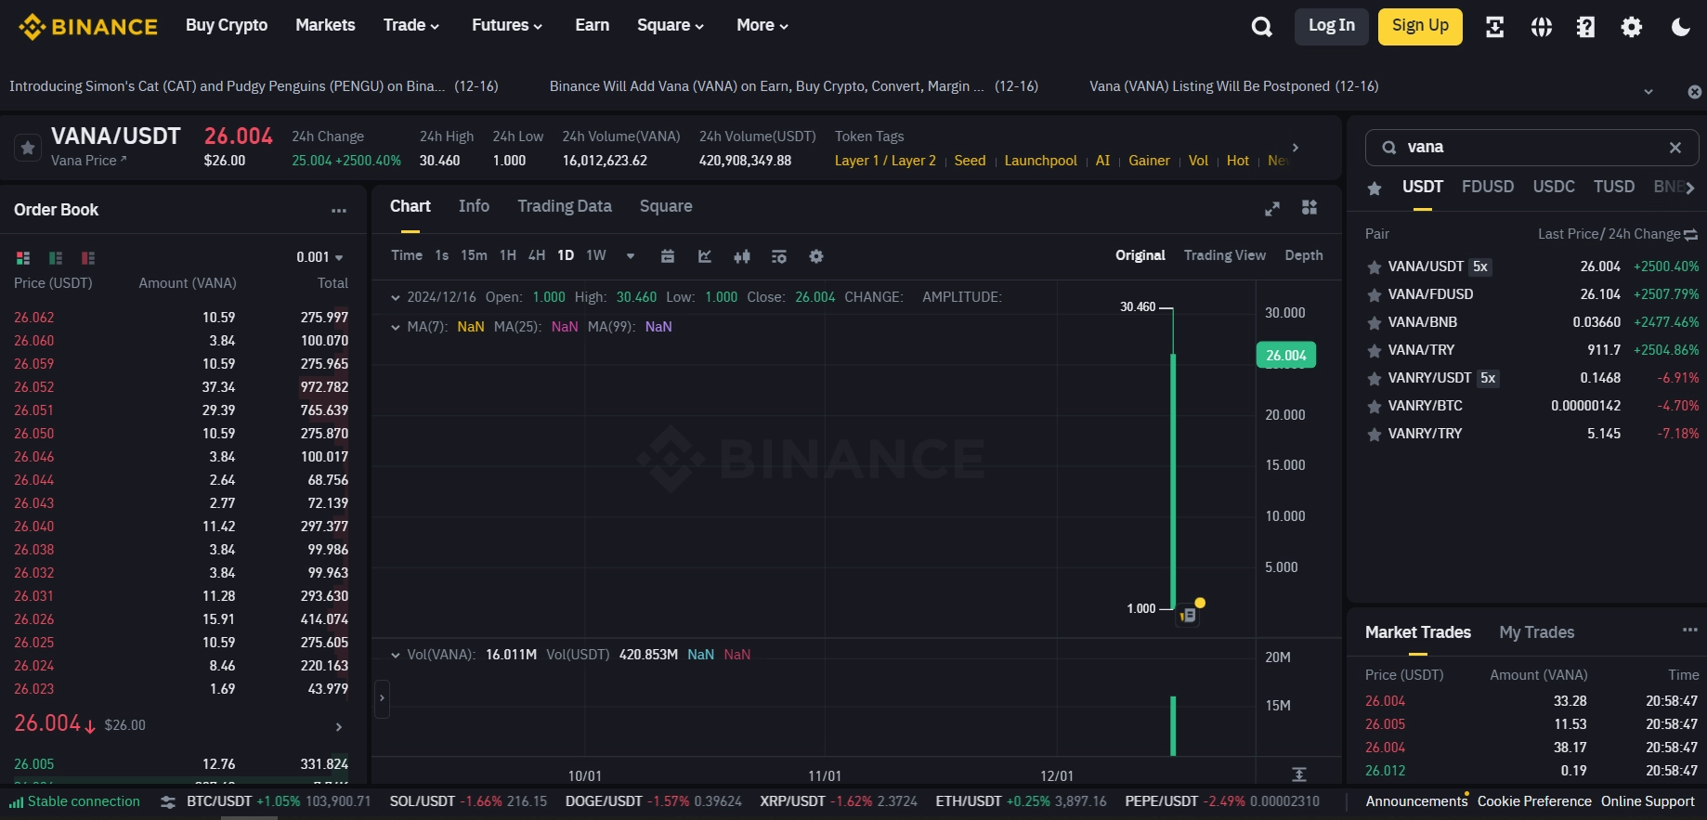Open chart date range calendar icon
Screen dimensions: 1707x820
tap(667, 256)
